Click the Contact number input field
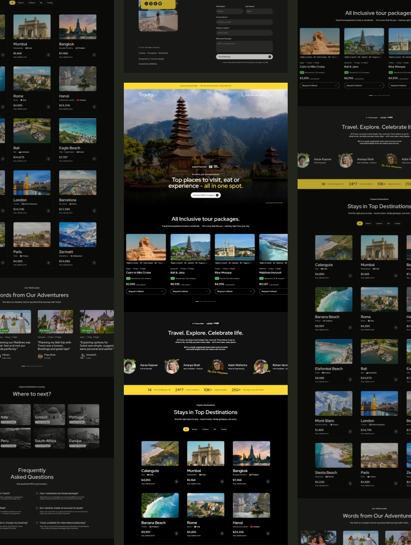The height and width of the screenshot is (545, 411). click(244, 33)
